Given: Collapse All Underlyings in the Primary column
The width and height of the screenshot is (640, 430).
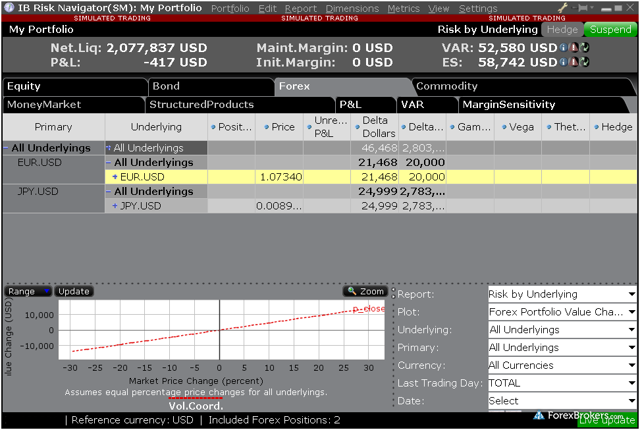Looking at the screenshot, I should coord(6,148).
